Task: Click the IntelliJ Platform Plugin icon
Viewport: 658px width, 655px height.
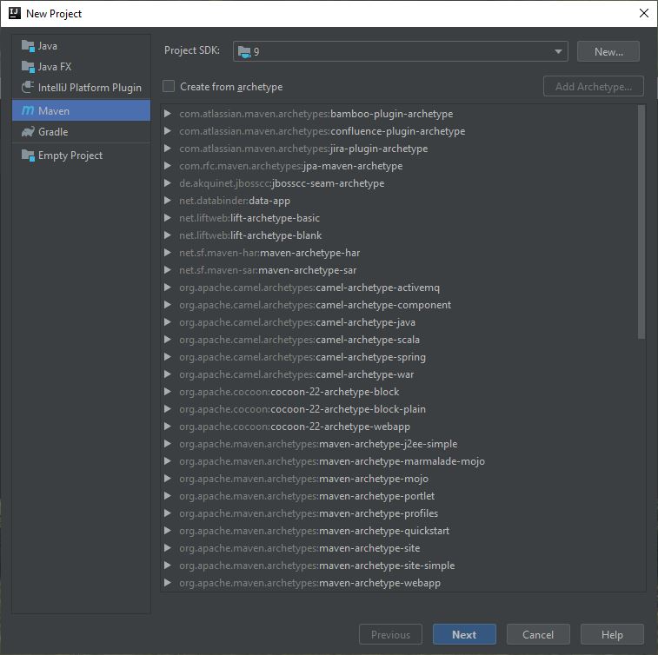Action: pos(28,87)
